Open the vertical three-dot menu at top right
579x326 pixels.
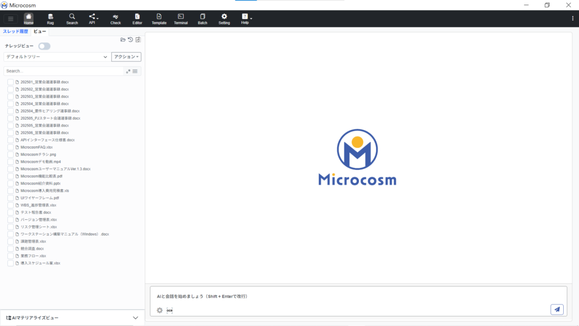tap(573, 19)
